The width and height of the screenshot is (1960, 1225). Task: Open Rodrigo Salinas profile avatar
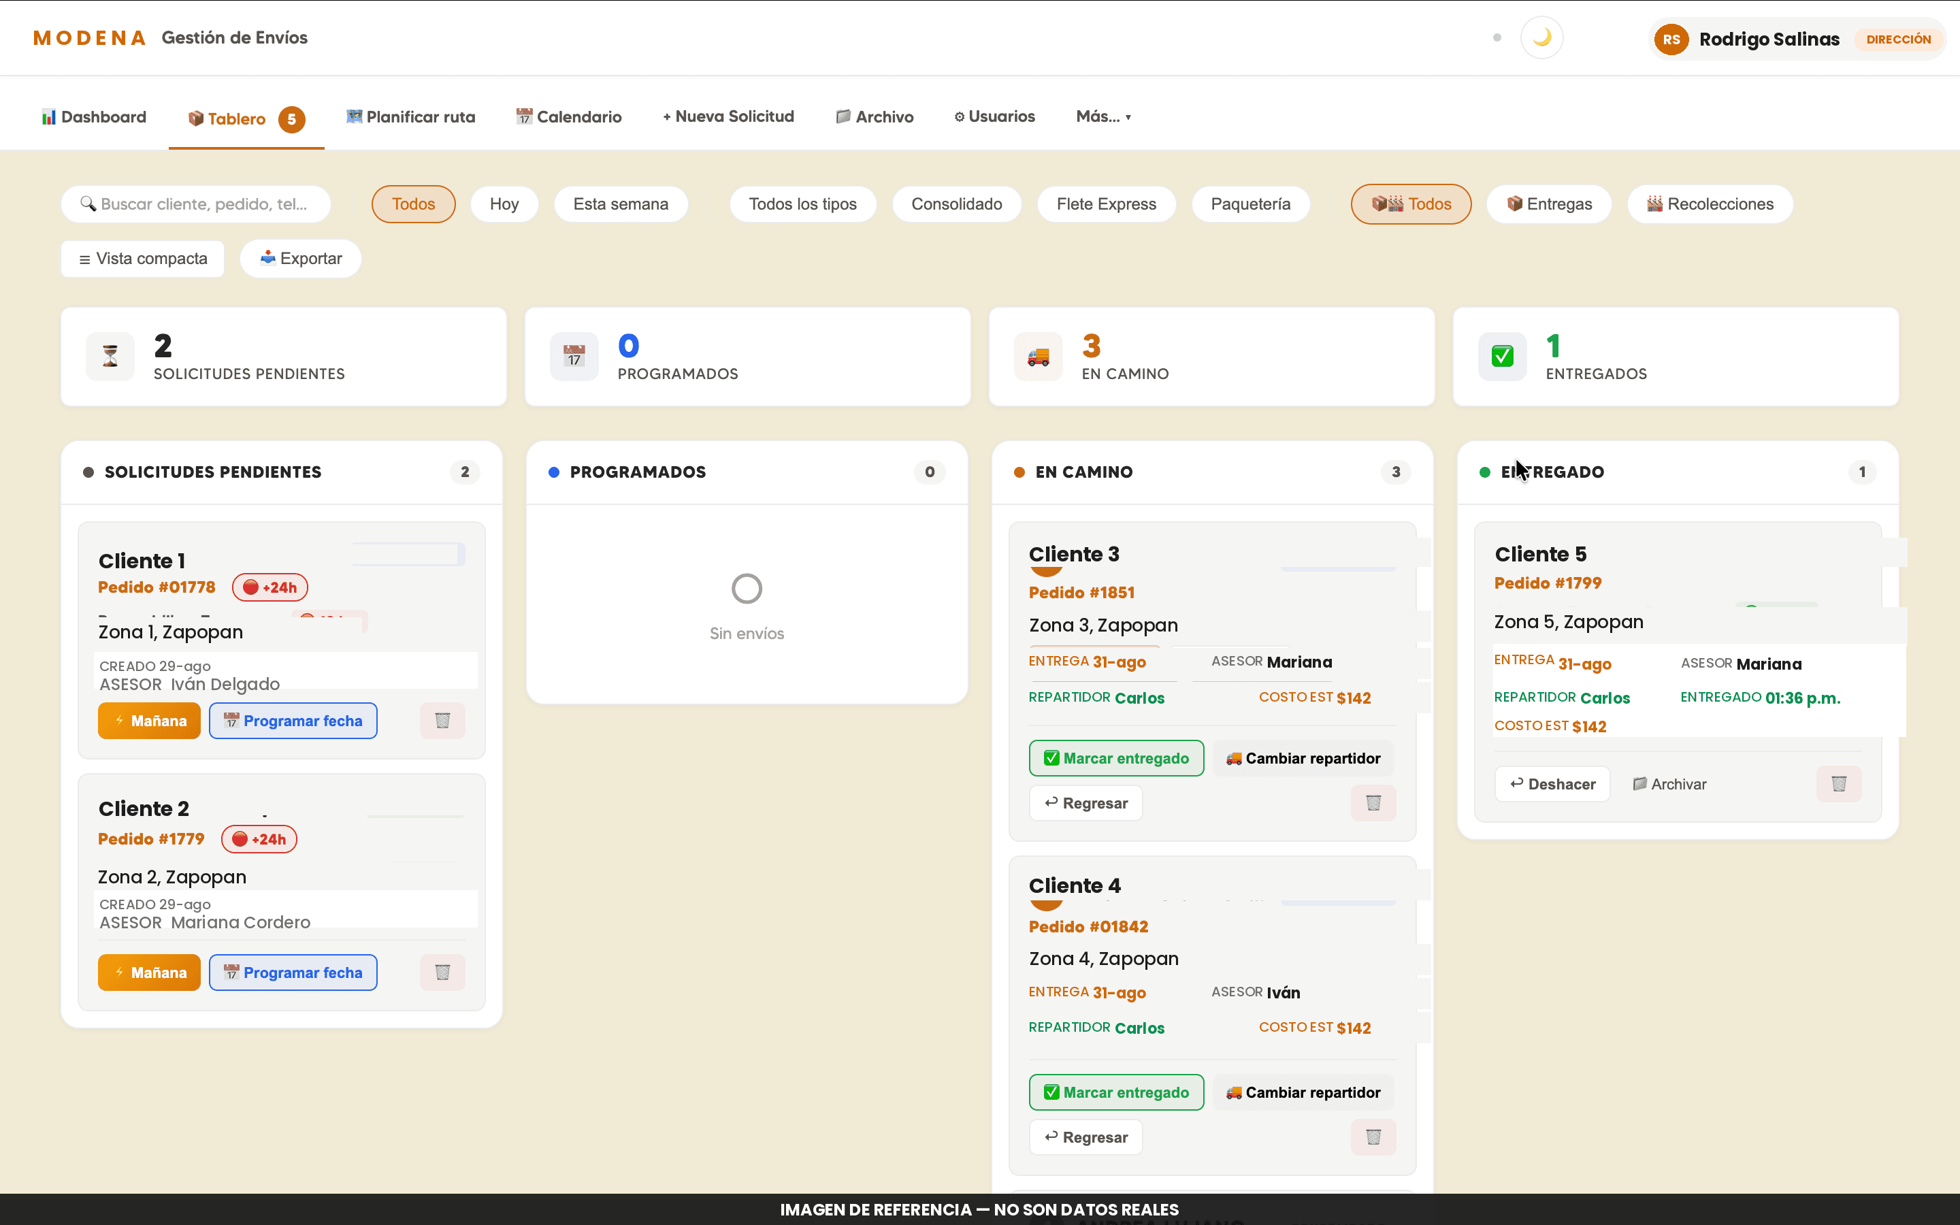tap(1671, 39)
